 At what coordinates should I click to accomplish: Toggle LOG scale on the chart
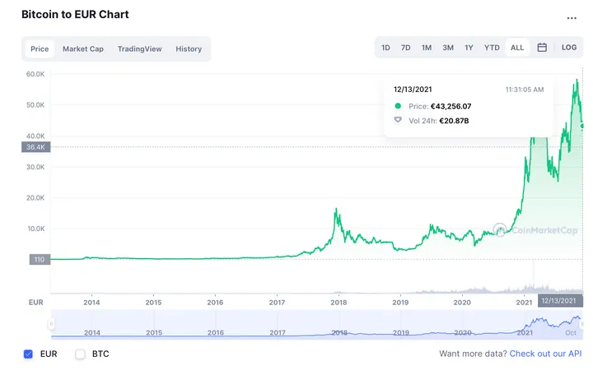click(569, 48)
